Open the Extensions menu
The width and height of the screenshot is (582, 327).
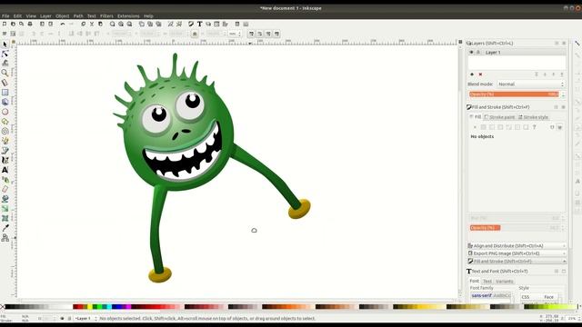[128, 16]
